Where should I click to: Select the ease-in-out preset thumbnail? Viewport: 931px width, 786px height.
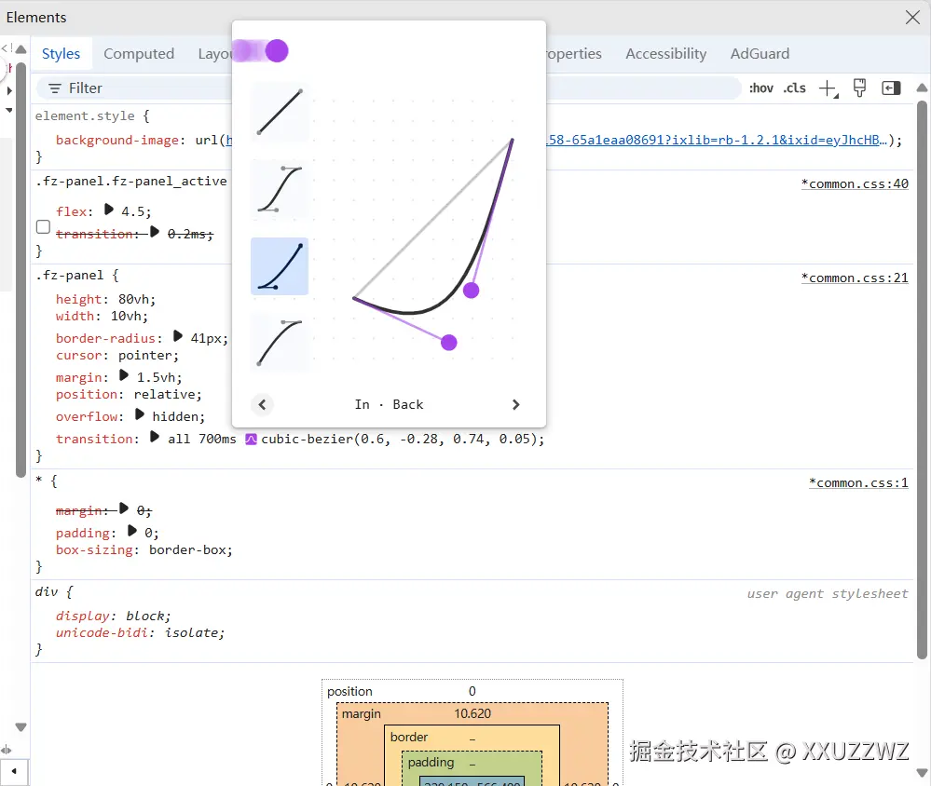[280, 189]
